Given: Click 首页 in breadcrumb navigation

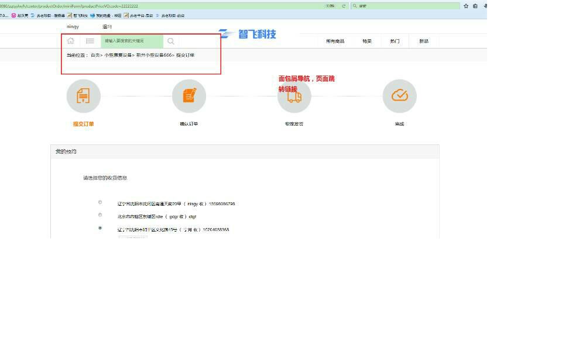Looking at the screenshot, I should [x=95, y=55].
